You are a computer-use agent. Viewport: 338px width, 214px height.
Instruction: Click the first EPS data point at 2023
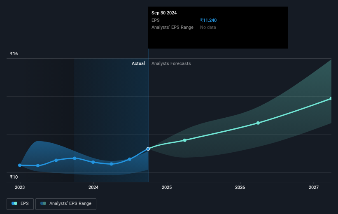pyautogui.click(x=20, y=165)
